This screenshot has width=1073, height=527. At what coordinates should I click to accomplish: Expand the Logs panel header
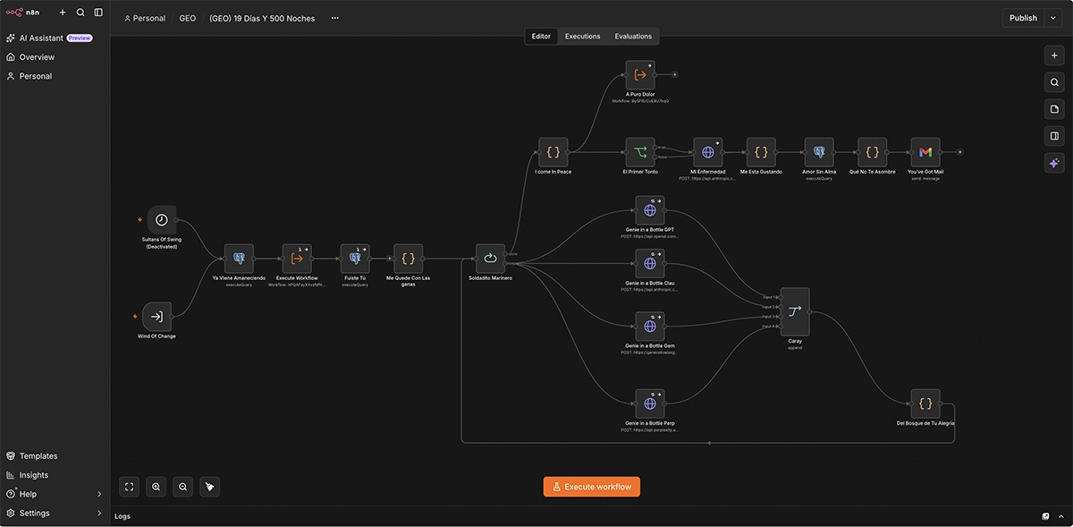point(590,516)
